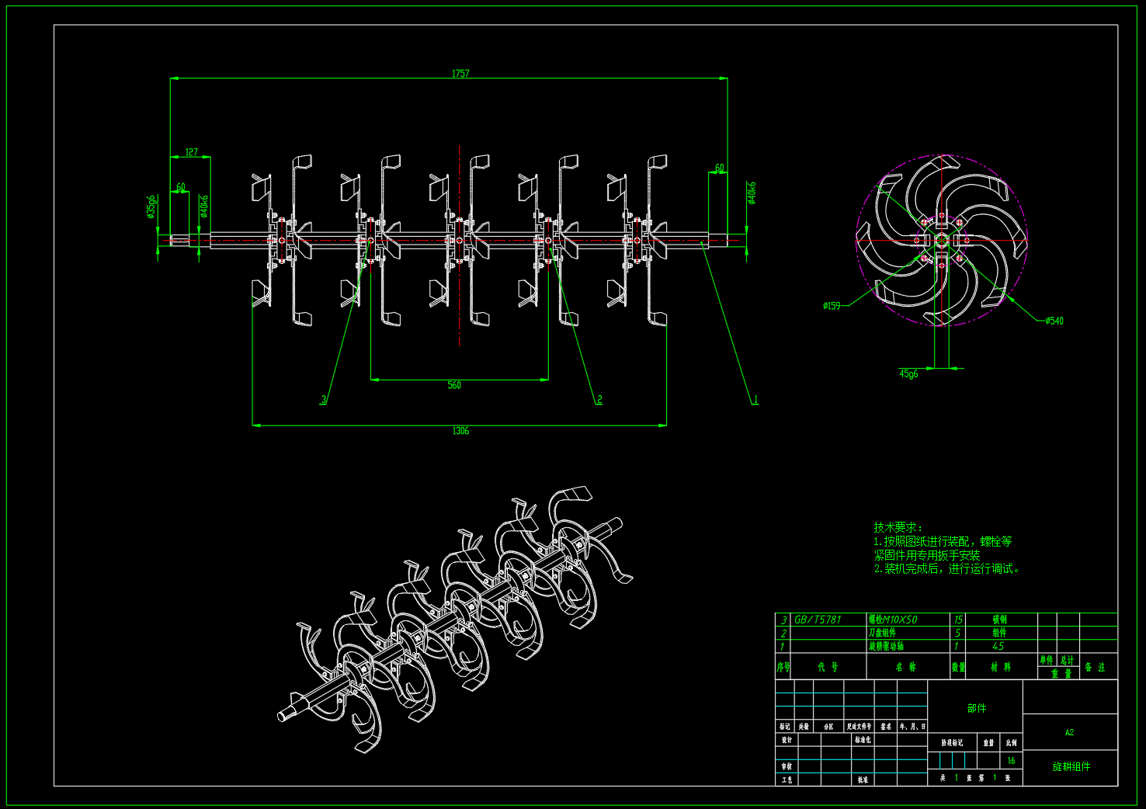Viewport: 1146px width, 809px height.
Task: Click the 旋耕组件 drawing title
Action: click(1071, 767)
